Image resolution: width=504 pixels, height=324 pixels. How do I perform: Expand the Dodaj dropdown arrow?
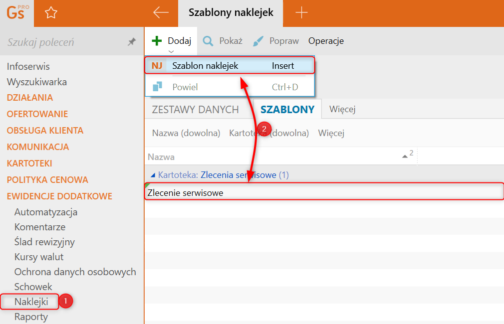click(171, 51)
